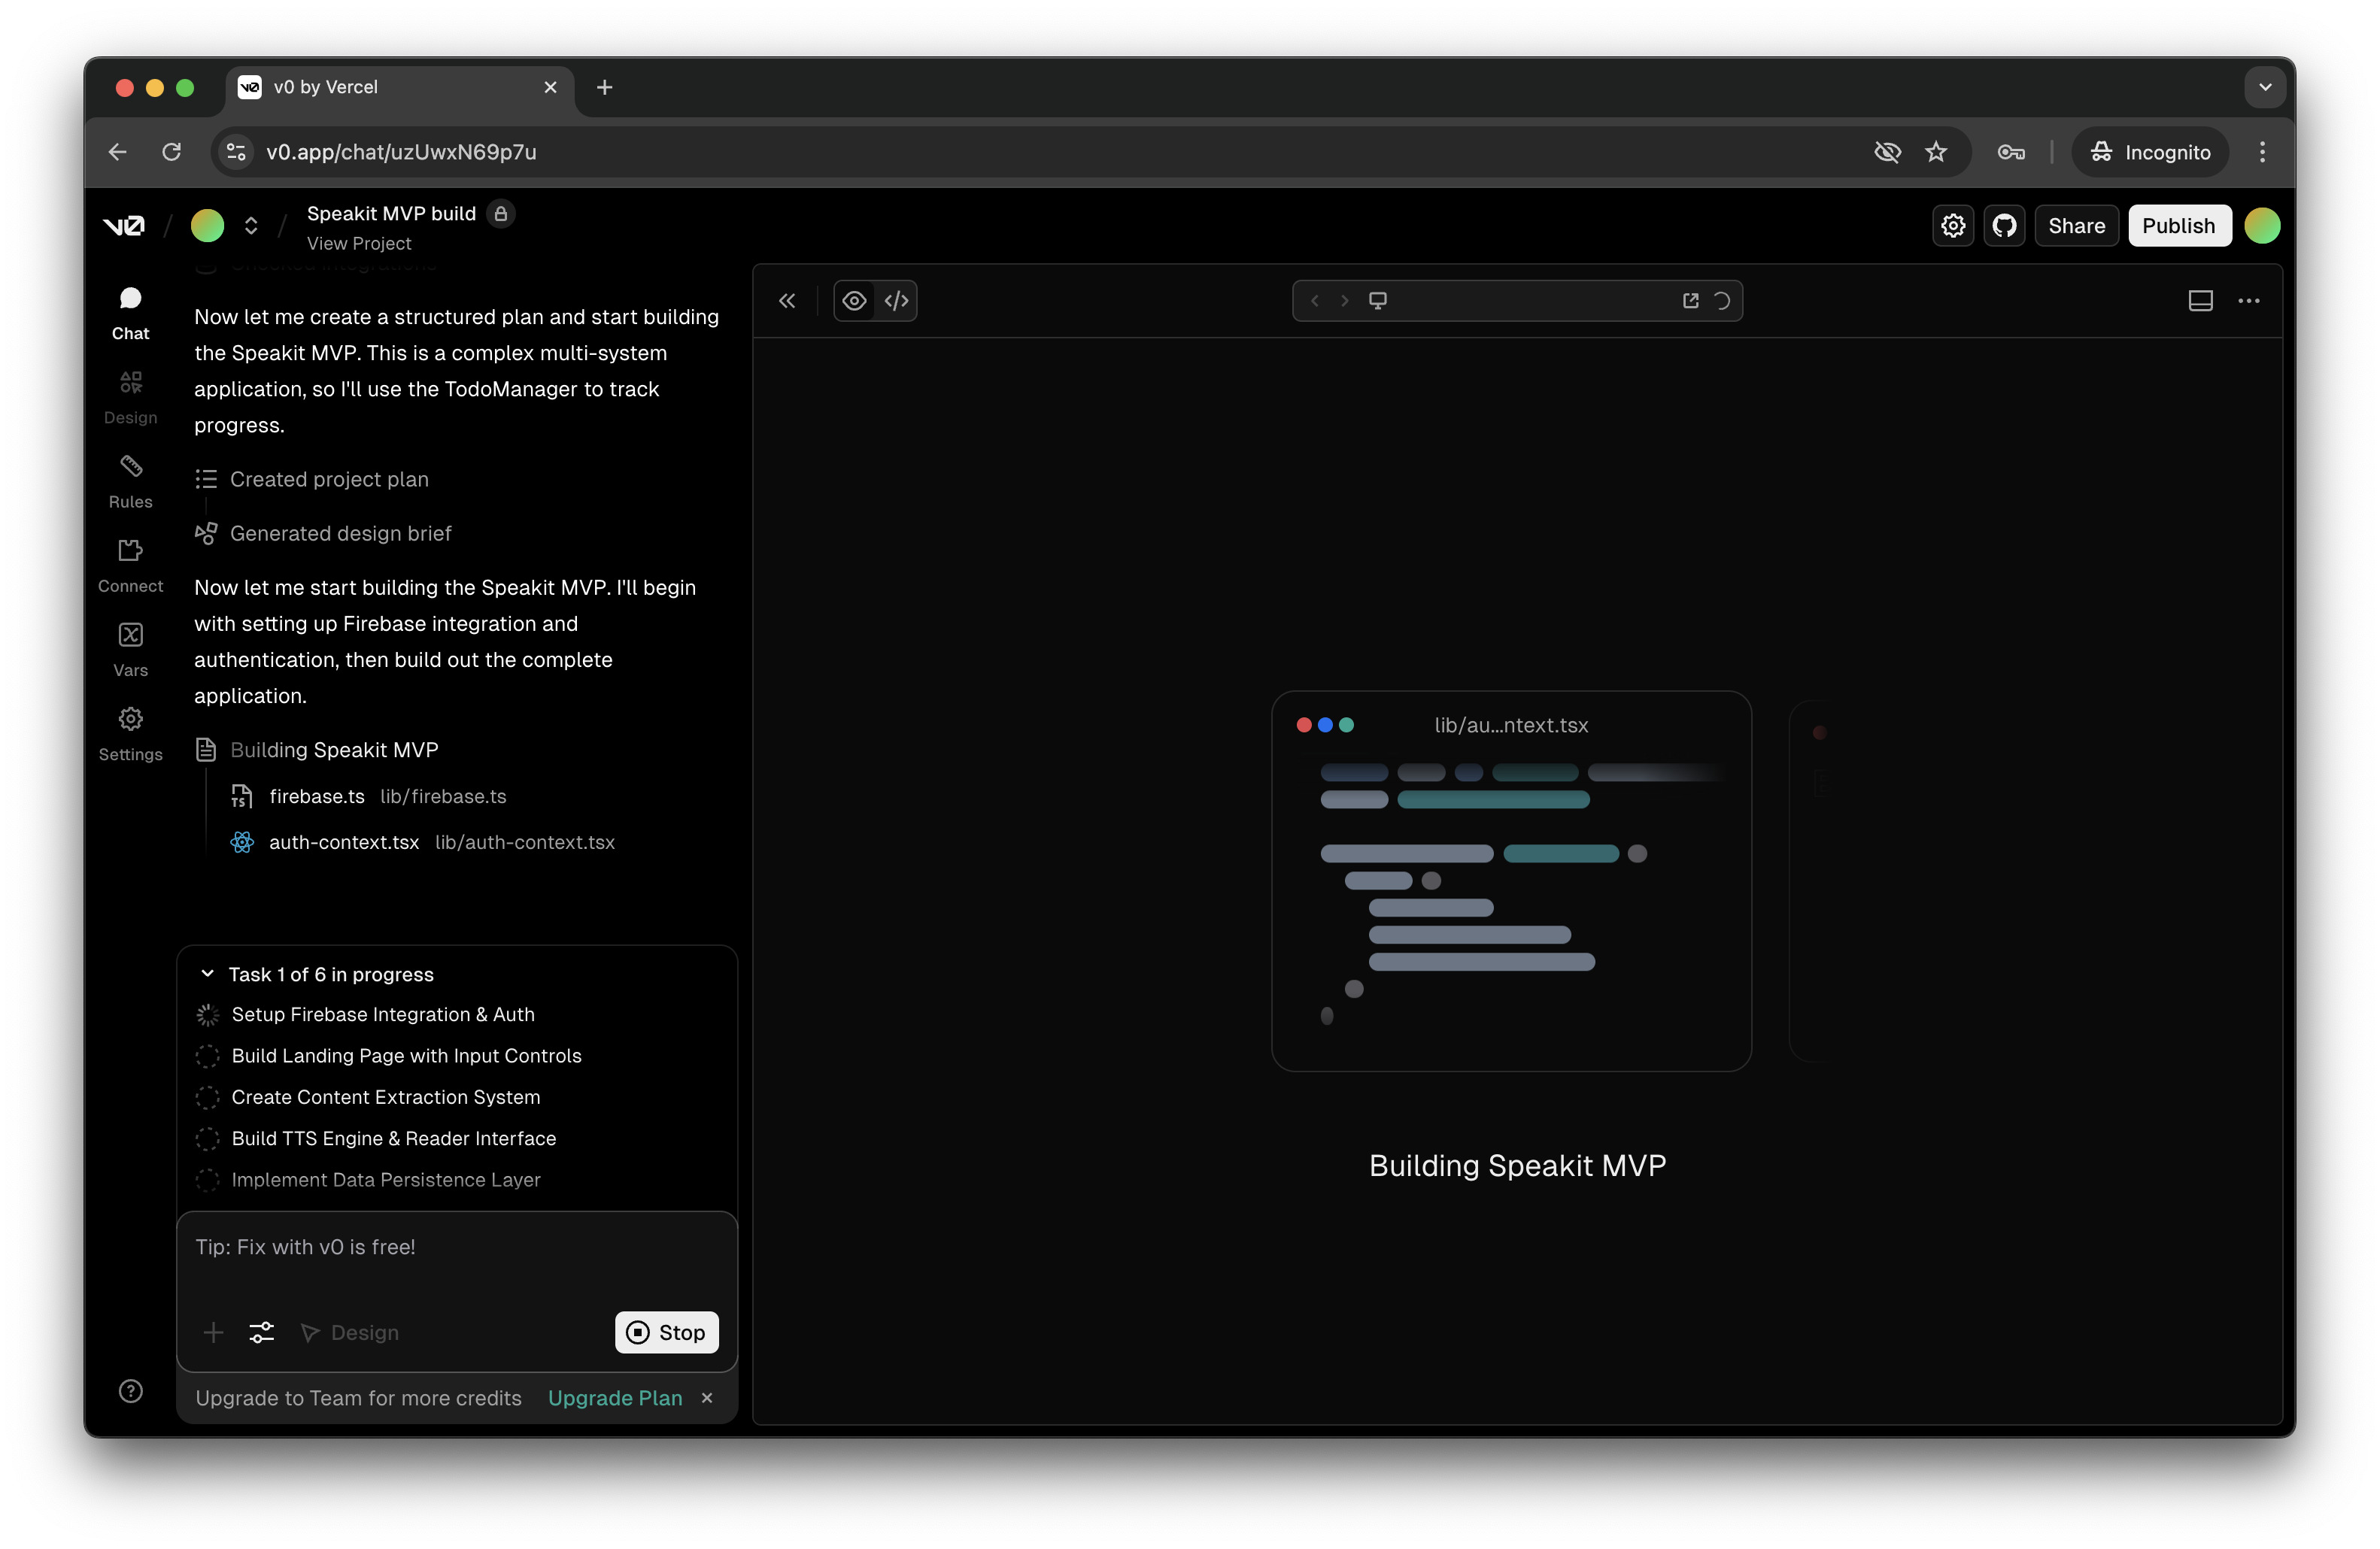
Task: Open the Design panel in sidebar
Action: tap(130, 397)
